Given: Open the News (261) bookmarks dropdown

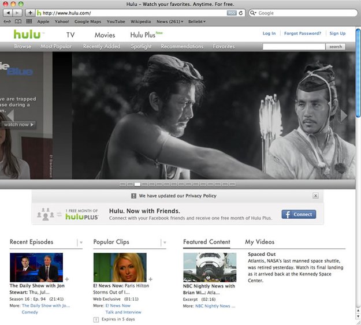Looking at the screenshot, I should point(170,21).
